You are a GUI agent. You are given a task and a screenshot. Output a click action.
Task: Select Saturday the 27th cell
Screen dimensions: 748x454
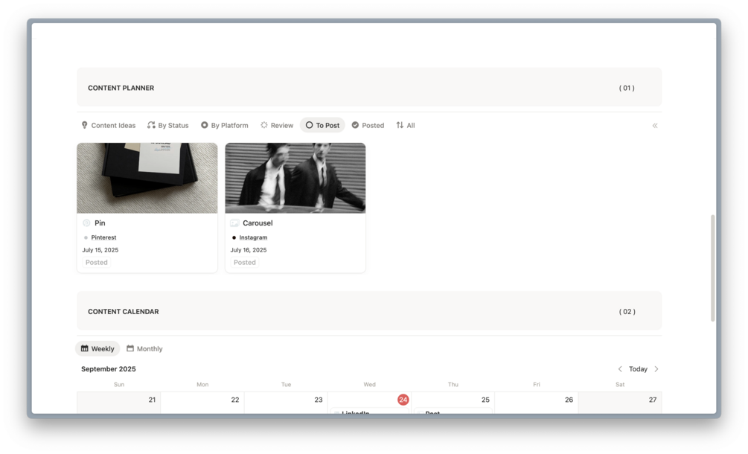click(620, 403)
